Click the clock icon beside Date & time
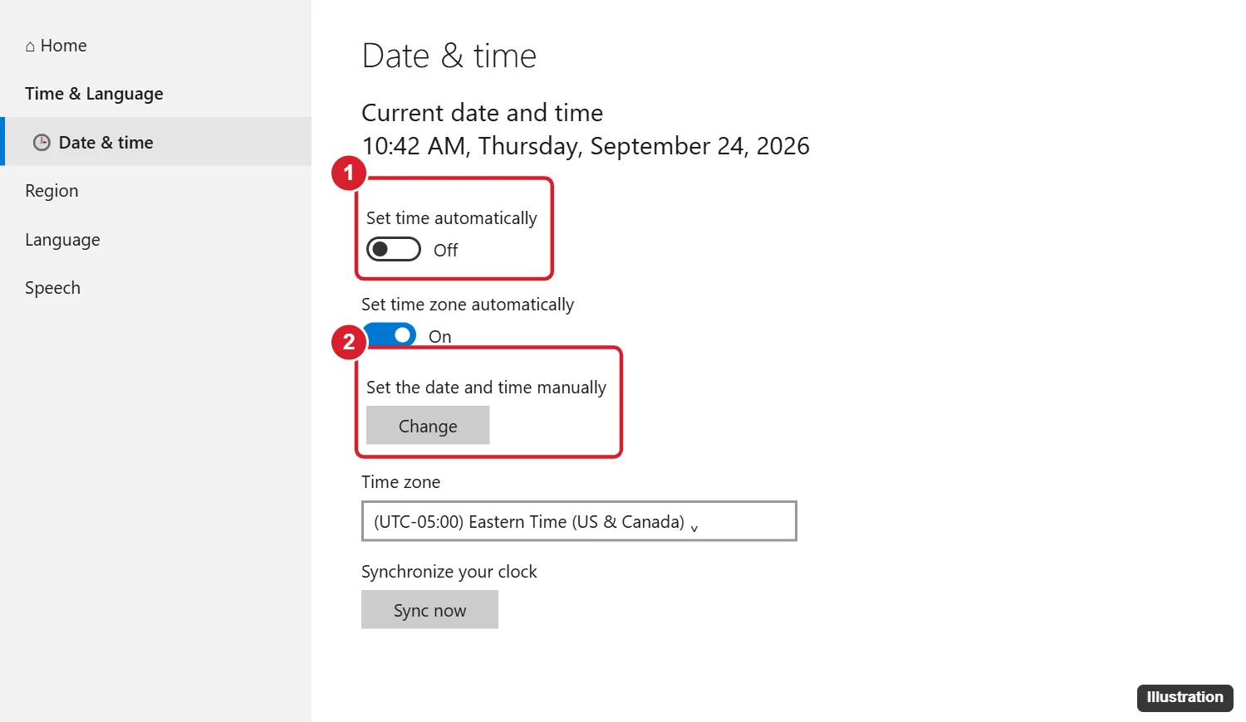The width and height of the screenshot is (1246, 722). (42, 143)
